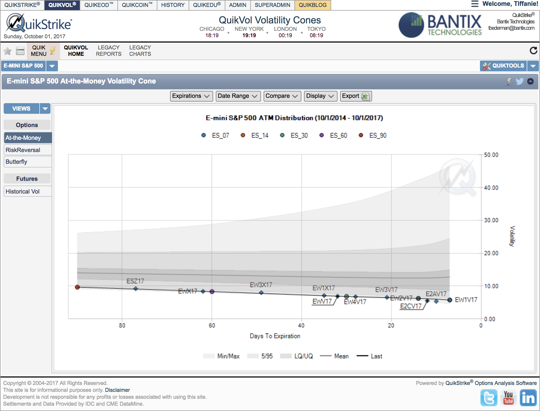Open the HISTORY tab
Screen dimensions: 540x411
[x=173, y=5]
